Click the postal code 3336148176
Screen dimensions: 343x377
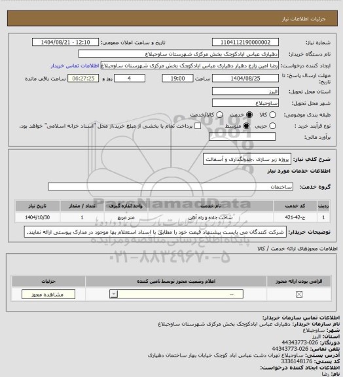click(297, 361)
